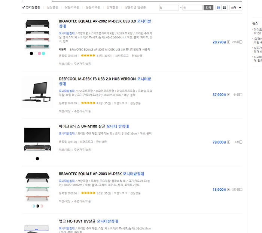
Task: Sort by 판매점순
Action: click(112, 7)
